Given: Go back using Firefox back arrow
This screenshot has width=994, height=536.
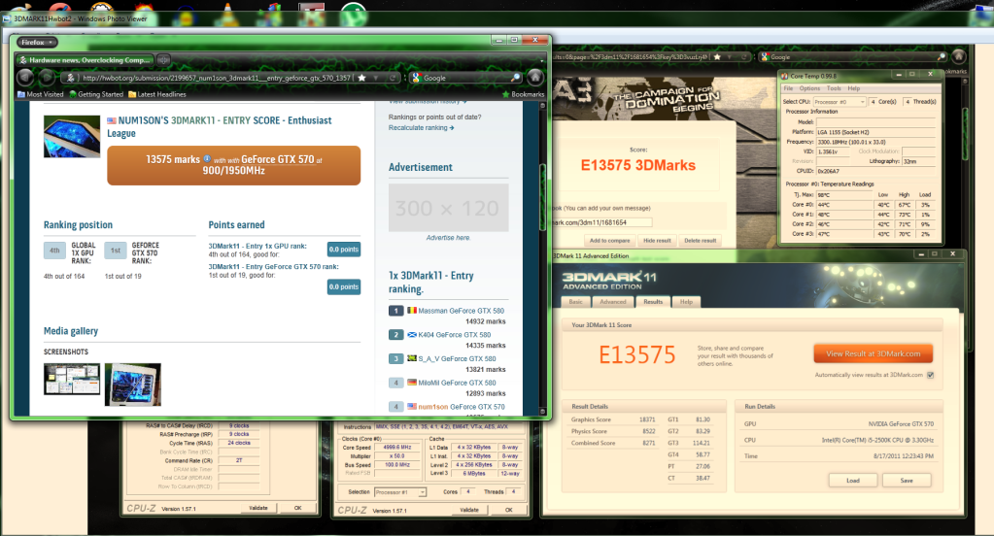Looking at the screenshot, I should [x=25, y=78].
